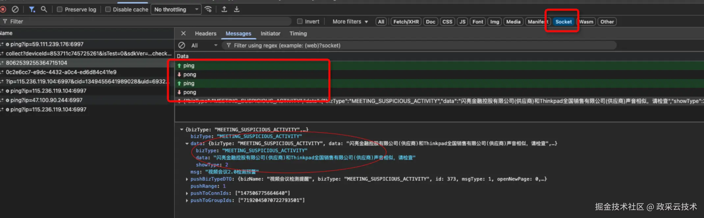The image size is (704, 218).
Task: Click the export HAR download icon
Action: (237, 9)
